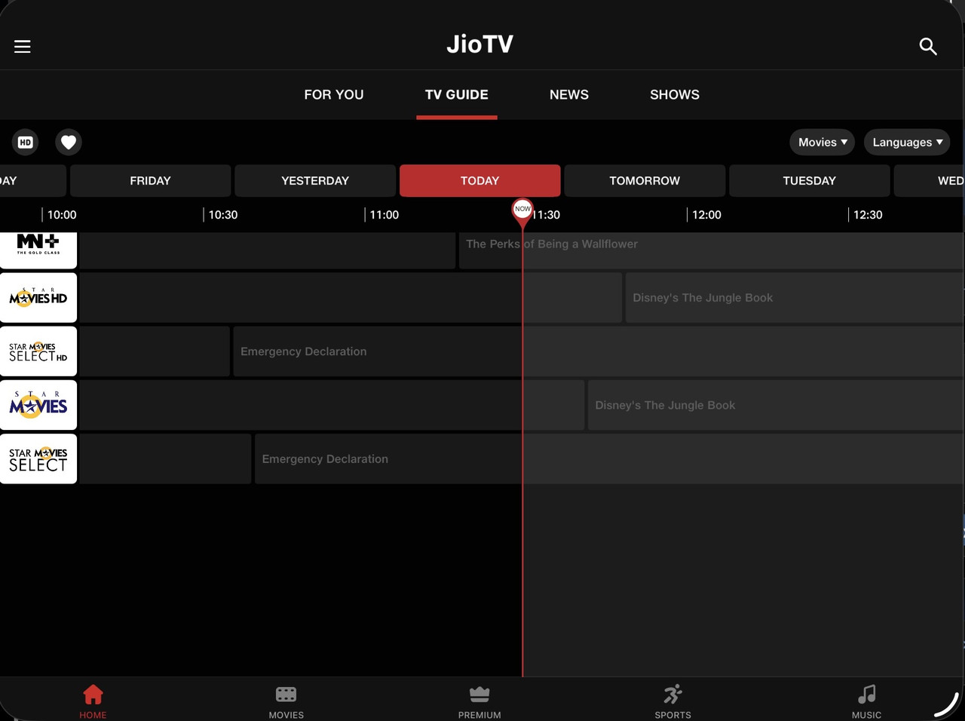Open the NEWS tab

point(569,94)
